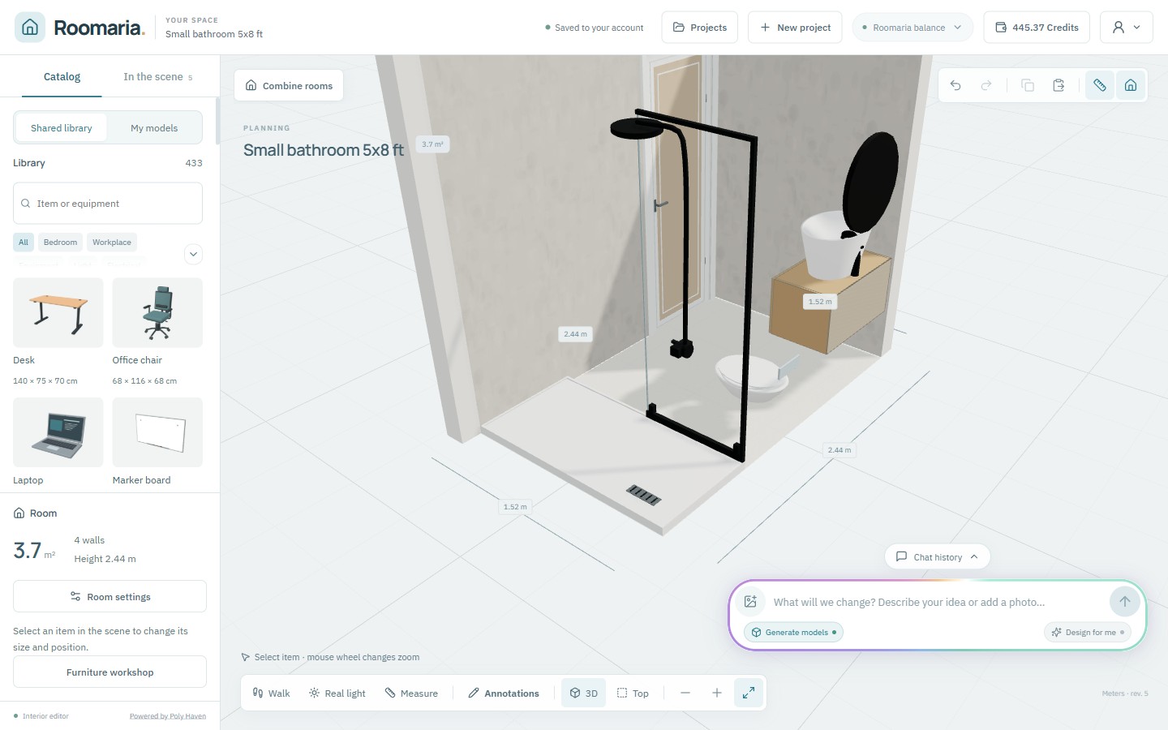Undo the last action
Image resolution: width=1168 pixels, height=730 pixels.
(955, 85)
